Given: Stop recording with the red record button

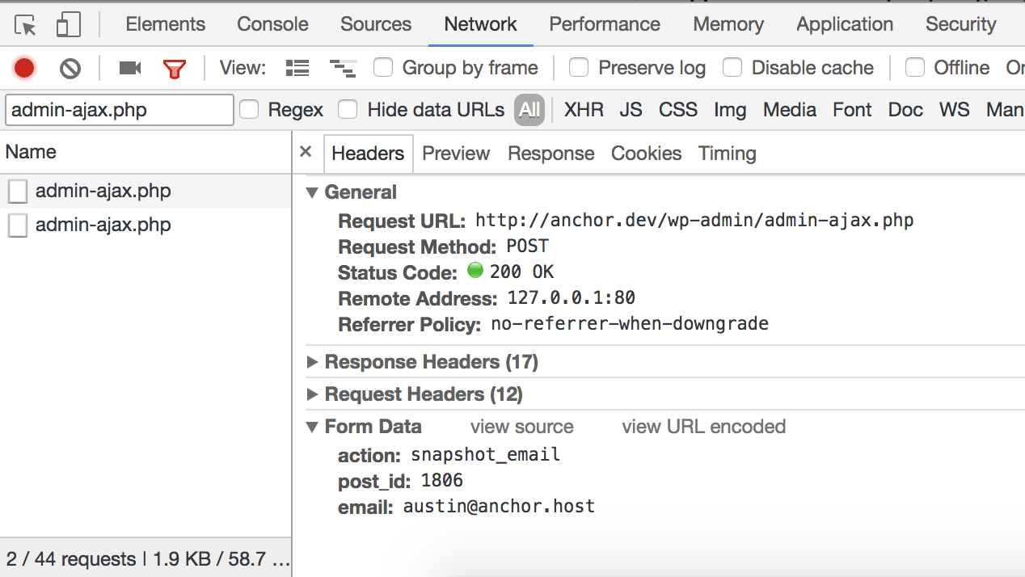Looking at the screenshot, I should point(24,68).
